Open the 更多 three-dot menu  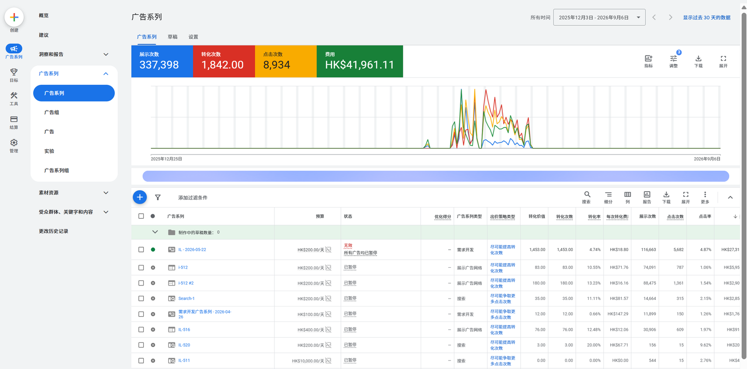pos(705,195)
